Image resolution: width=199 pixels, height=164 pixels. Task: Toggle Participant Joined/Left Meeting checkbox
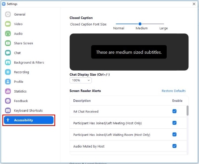point(175,123)
